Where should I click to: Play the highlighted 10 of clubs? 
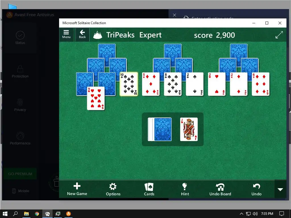(x=129, y=84)
